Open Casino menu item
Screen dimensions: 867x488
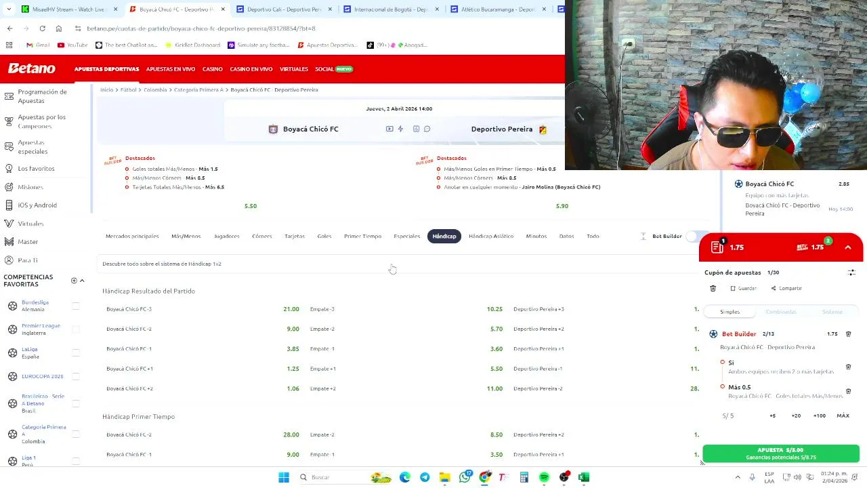coord(213,69)
